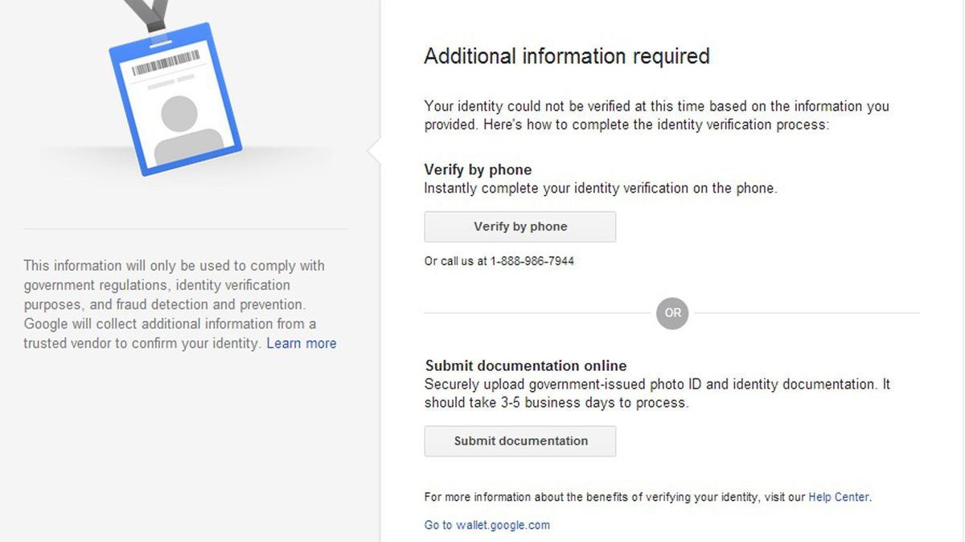
Task: Click the Additional information required heading
Action: pyautogui.click(x=567, y=55)
